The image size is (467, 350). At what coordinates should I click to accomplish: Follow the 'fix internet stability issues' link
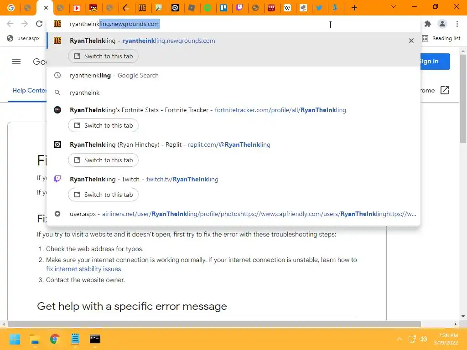(84, 269)
